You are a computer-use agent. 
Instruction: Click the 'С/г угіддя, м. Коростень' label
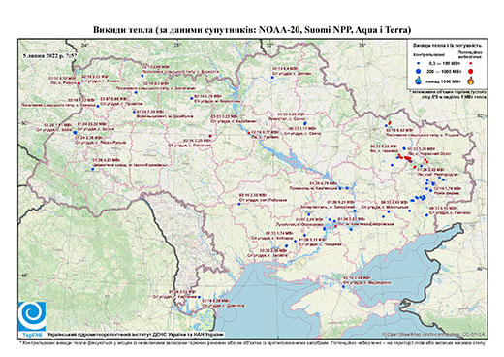coord(217,101)
